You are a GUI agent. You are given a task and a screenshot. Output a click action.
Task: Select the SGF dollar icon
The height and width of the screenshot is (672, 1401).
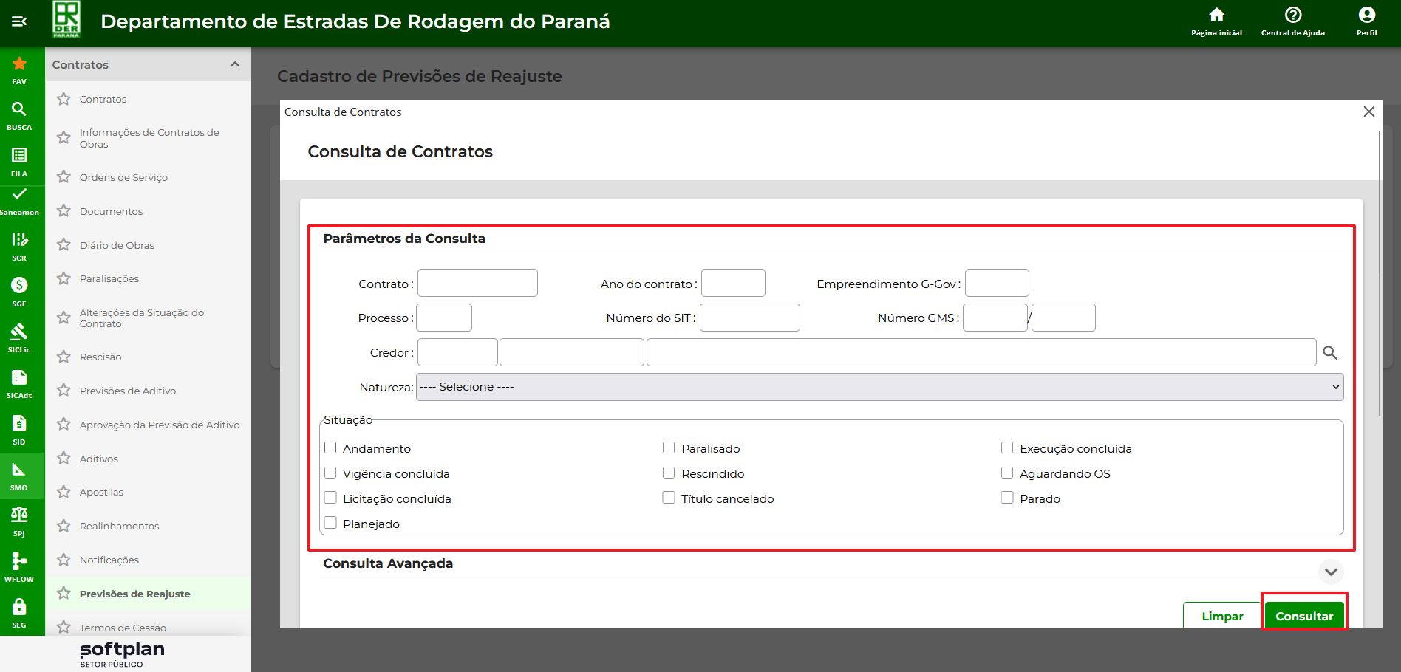point(19,285)
